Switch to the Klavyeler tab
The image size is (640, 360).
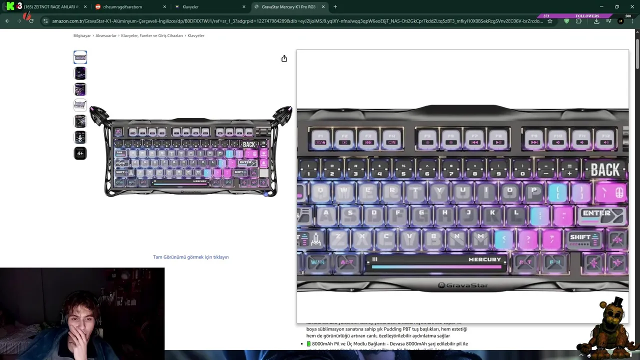[x=210, y=7]
